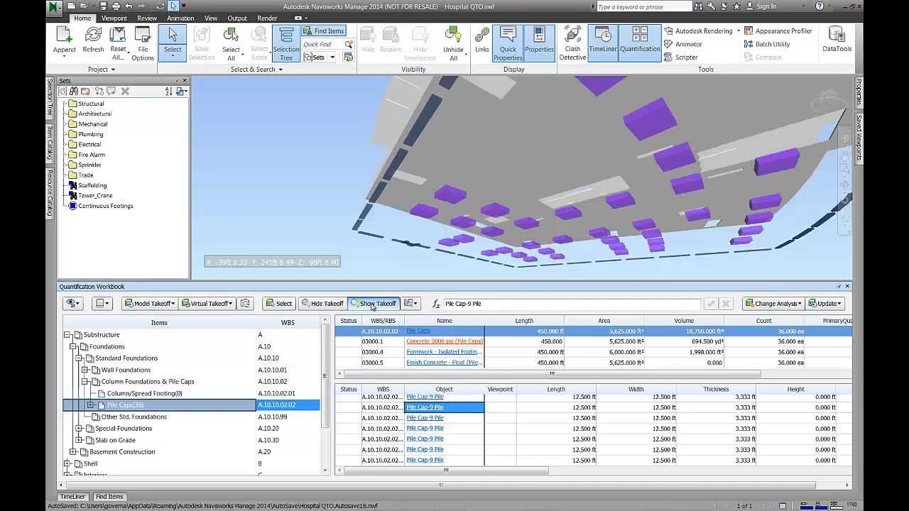Click the Links display icon

coord(481,40)
